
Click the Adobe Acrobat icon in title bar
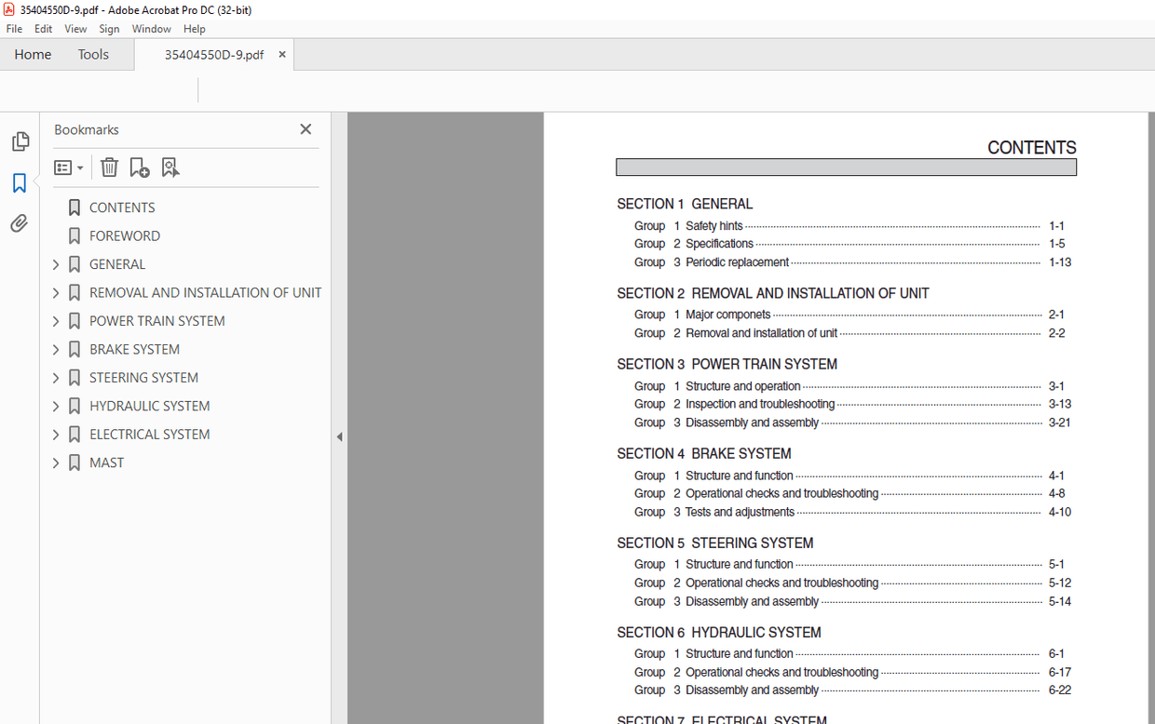click(x=8, y=9)
